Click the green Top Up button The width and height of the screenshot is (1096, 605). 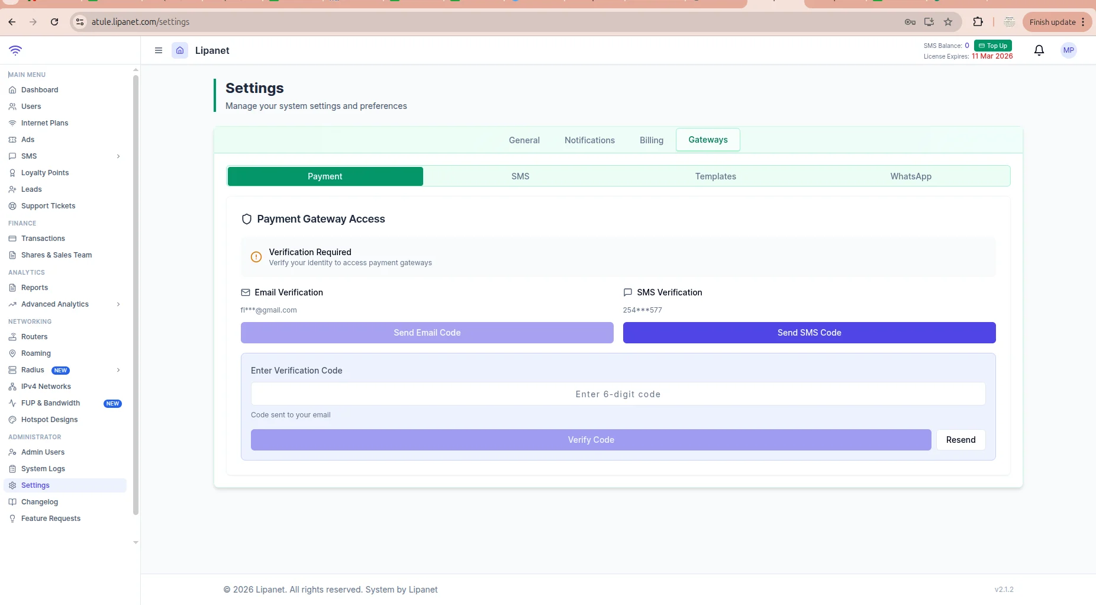click(x=993, y=46)
